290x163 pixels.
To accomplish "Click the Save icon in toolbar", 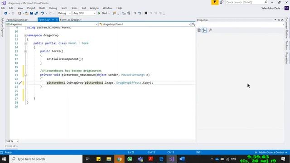I will tap(31, 13).
